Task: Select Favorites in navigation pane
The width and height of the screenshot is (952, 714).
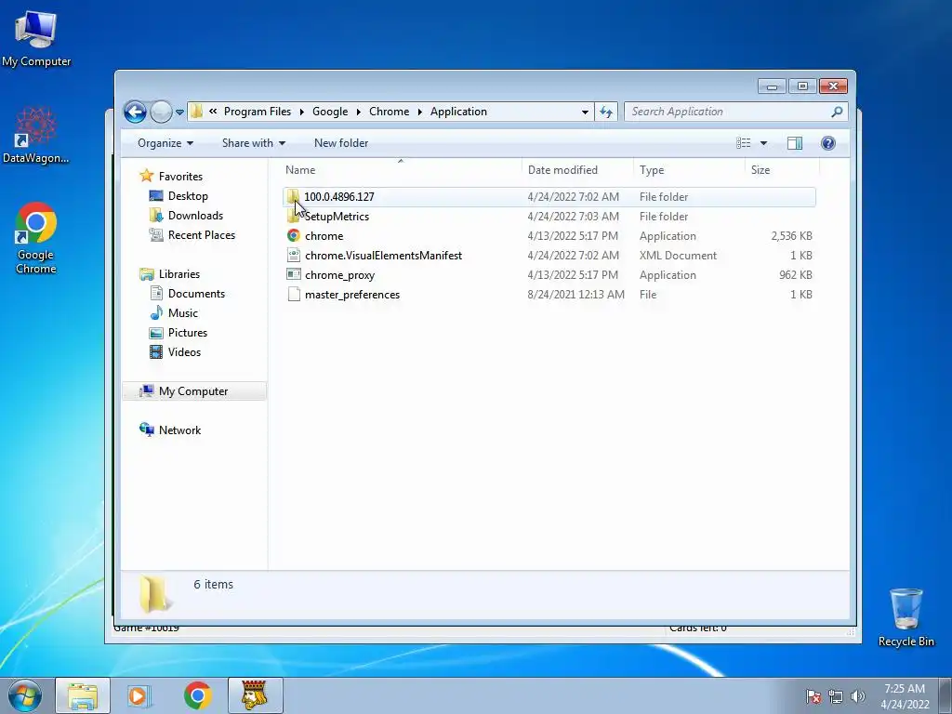Action: [180, 176]
